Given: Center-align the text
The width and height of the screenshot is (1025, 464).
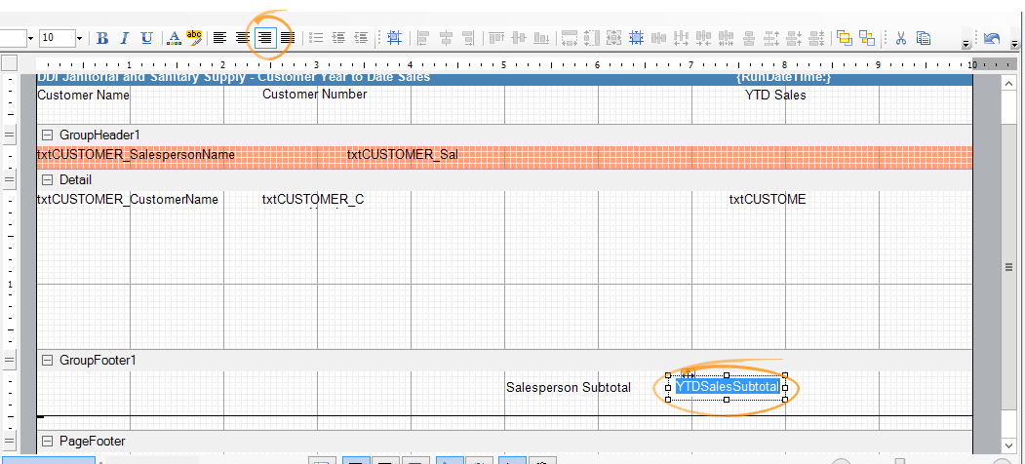Looking at the screenshot, I should [242, 38].
